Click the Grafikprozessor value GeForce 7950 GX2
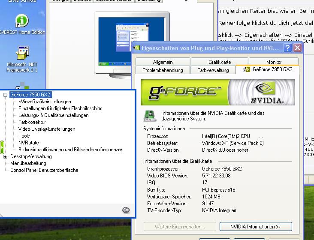The width and height of the screenshot is (314, 240). (x=222, y=169)
